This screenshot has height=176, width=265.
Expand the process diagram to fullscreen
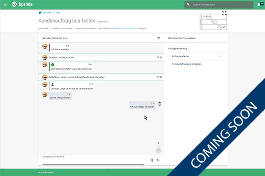224,13
